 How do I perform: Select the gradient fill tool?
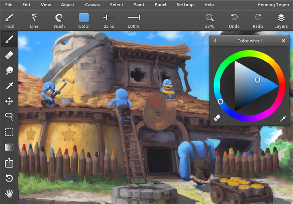click(x=9, y=148)
